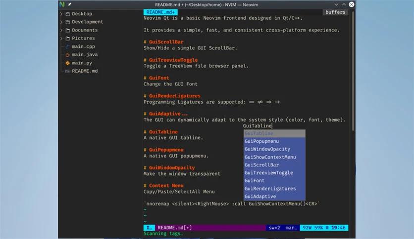Choose GuiAdaptive from completion popup

click(274, 197)
